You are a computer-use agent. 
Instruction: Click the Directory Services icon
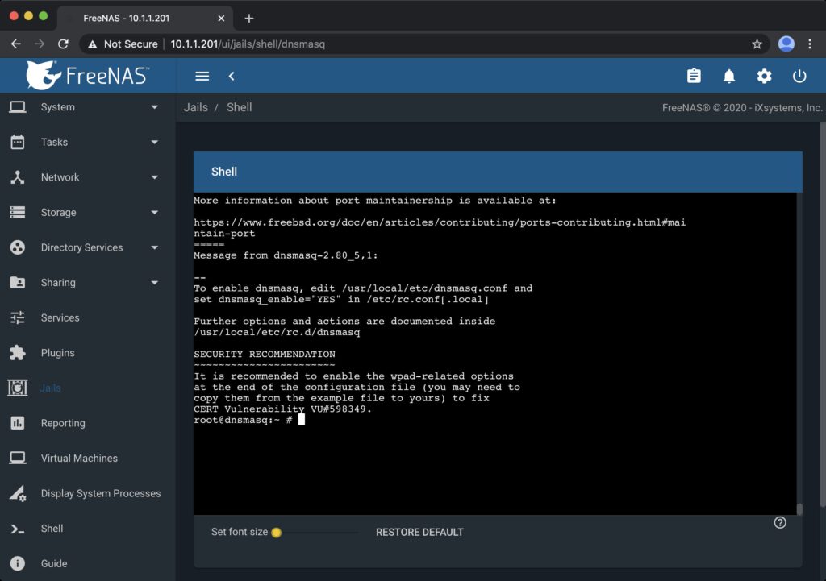[18, 247]
